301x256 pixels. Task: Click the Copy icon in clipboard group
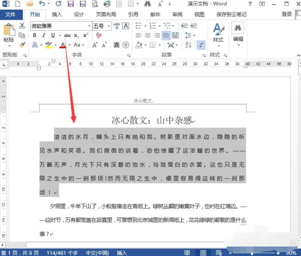(x=22, y=35)
